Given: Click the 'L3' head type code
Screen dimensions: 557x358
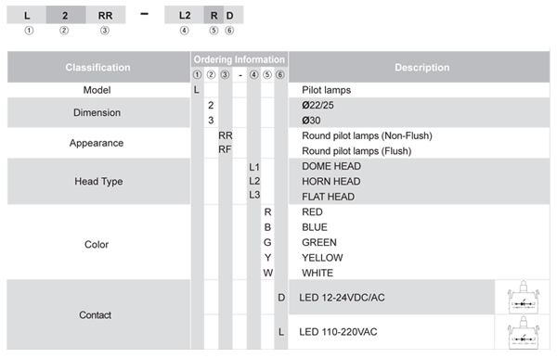Looking at the screenshot, I should (x=254, y=195).
